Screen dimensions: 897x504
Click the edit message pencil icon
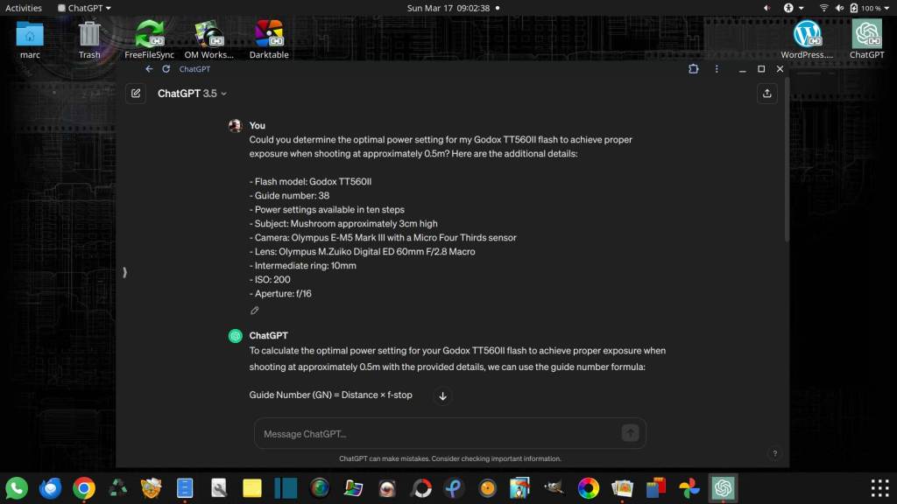(255, 311)
